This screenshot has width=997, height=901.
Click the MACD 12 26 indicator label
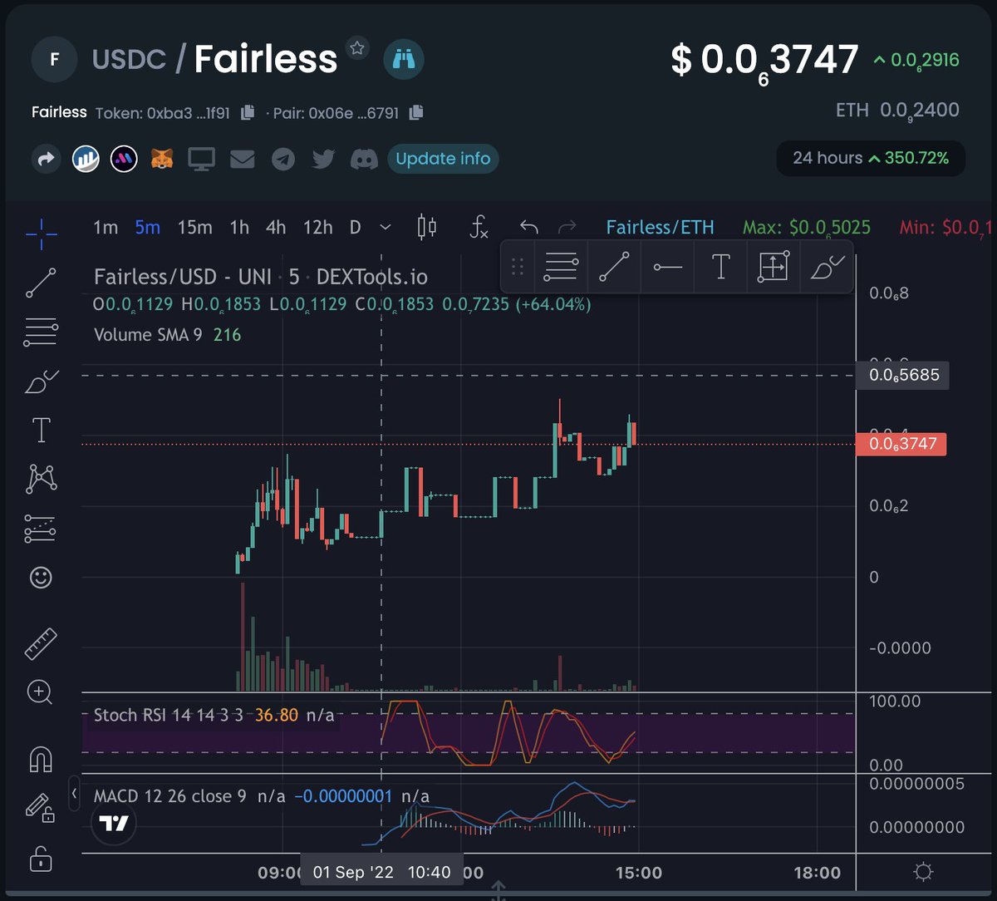[170, 796]
